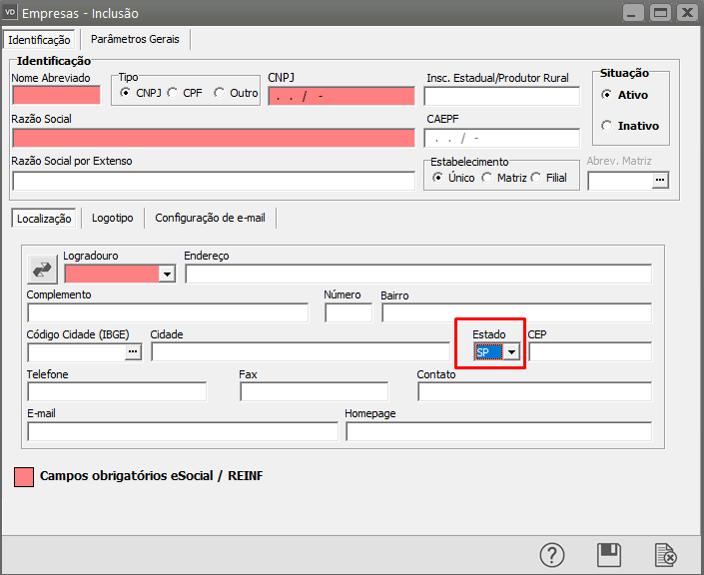Click into the CEP field
704x575 pixels.
coord(589,351)
